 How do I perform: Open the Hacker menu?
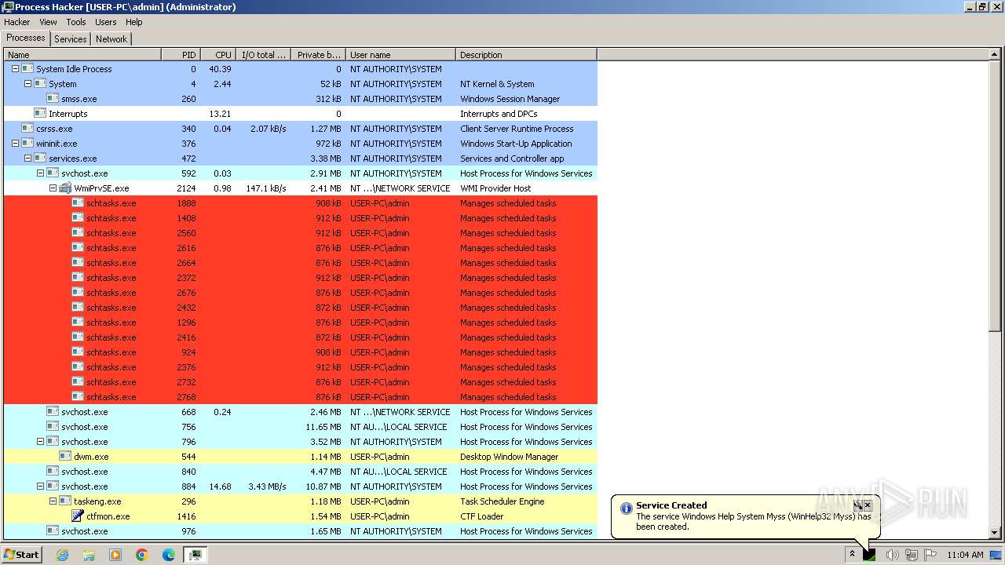[x=16, y=22]
